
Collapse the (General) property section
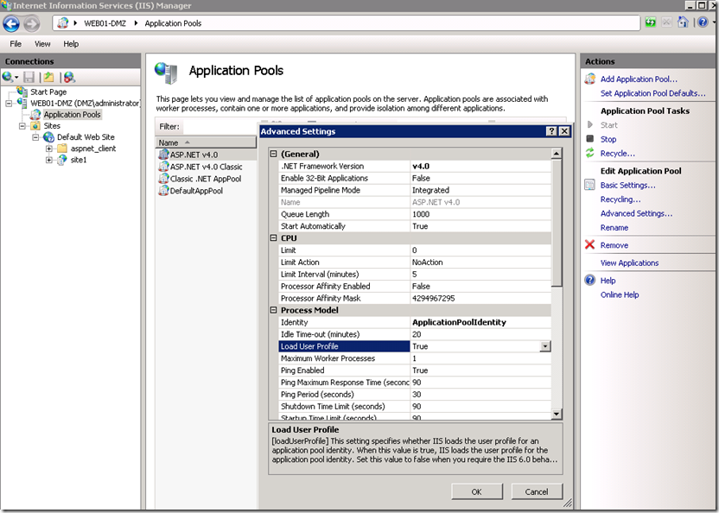[x=274, y=154]
